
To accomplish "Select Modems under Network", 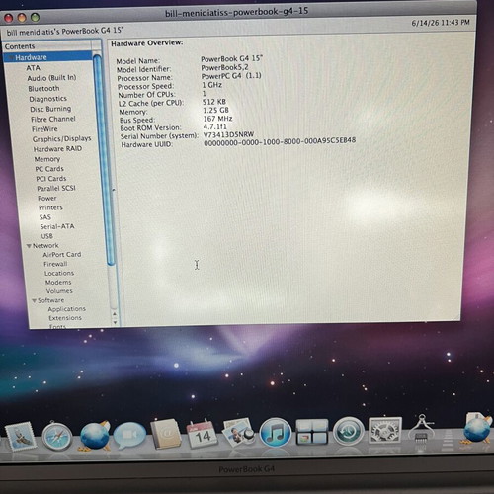I will (x=58, y=283).
